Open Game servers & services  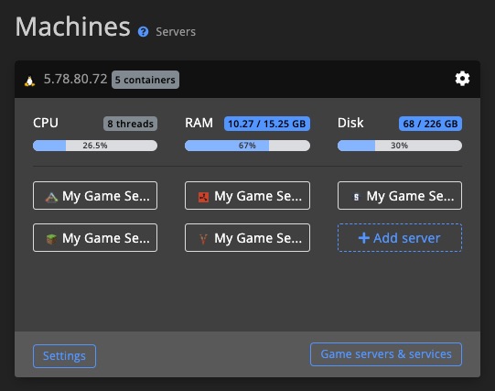pyautogui.click(x=386, y=354)
